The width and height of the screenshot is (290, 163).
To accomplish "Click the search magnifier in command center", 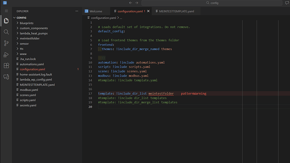I will point(208,3).
